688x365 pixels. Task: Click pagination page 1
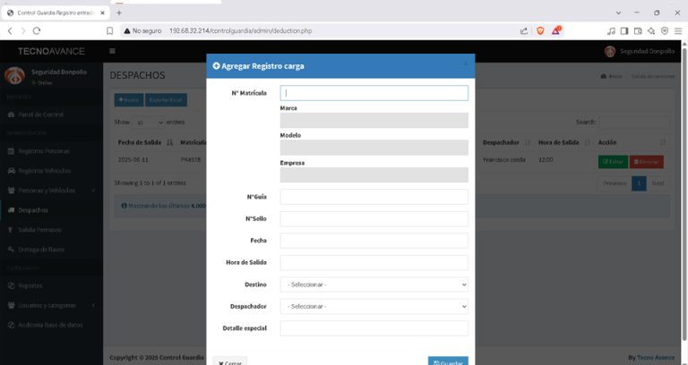[x=639, y=183]
